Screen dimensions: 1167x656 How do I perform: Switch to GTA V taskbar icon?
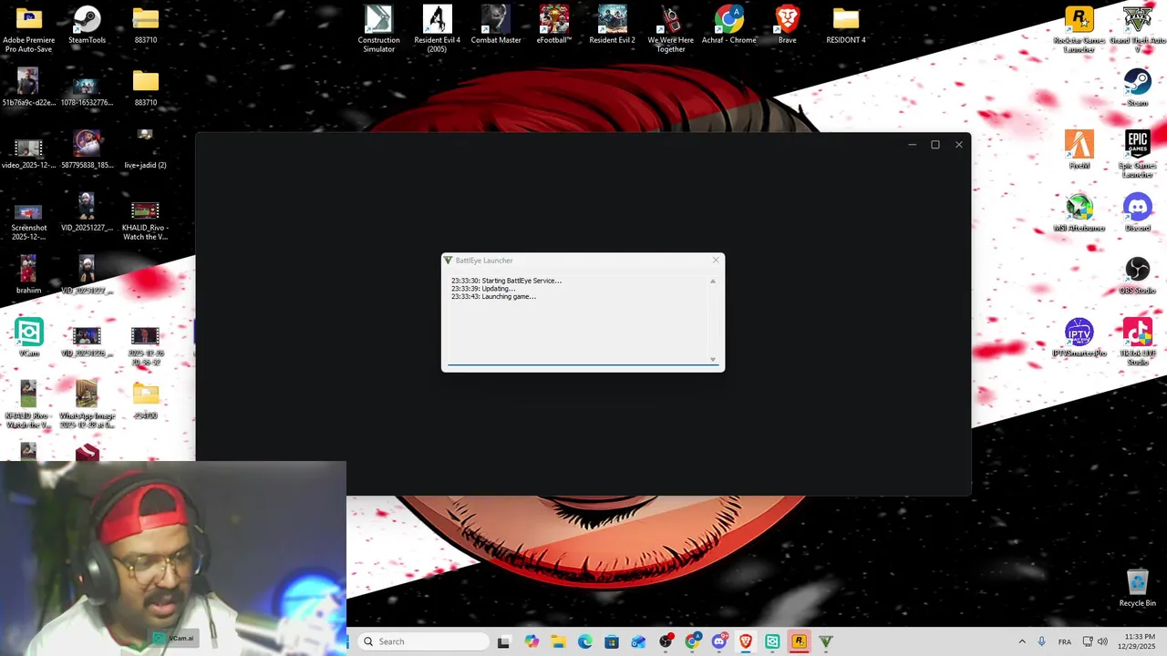[826, 641]
